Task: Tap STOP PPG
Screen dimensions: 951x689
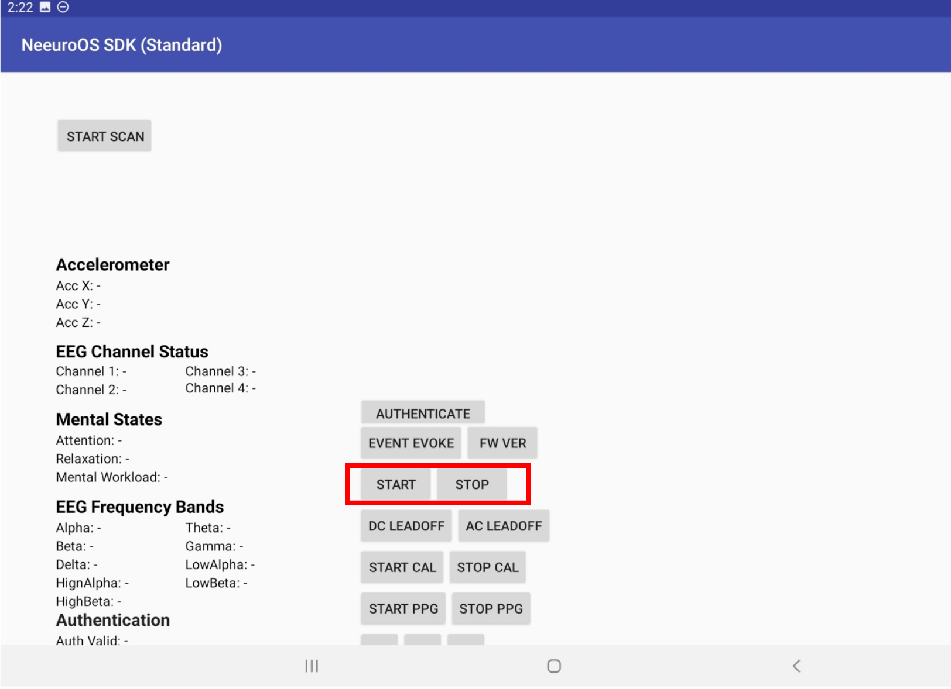Action: pos(491,608)
